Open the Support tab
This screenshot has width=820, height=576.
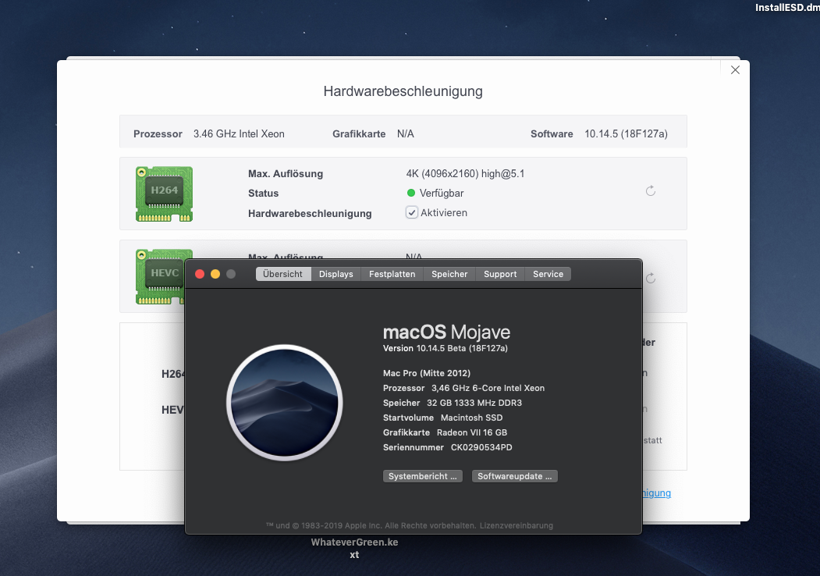[x=500, y=274]
